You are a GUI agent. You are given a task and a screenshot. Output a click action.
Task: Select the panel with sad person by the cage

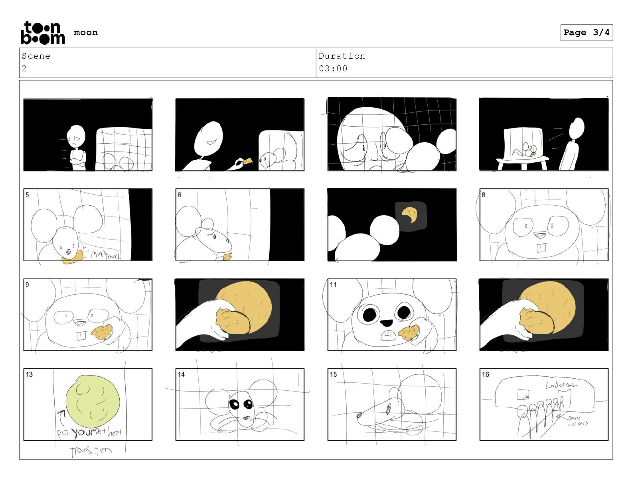[x=88, y=135]
